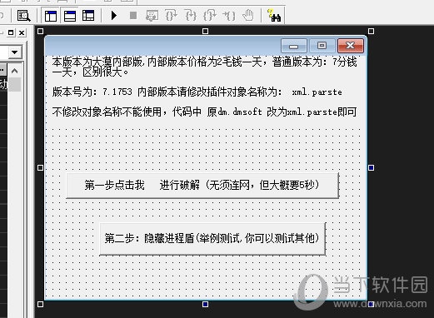Image resolution: width=434 pixels, height=318 pixels.
Task: Click the form's top-right corner handle
Action: click(371, 31)
